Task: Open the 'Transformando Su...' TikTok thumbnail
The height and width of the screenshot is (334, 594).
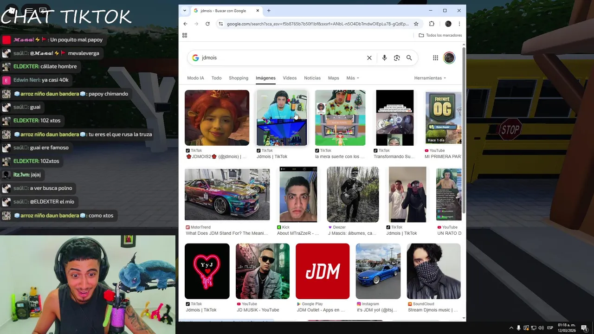Action: pyautogui.click(x=394, y=118)
